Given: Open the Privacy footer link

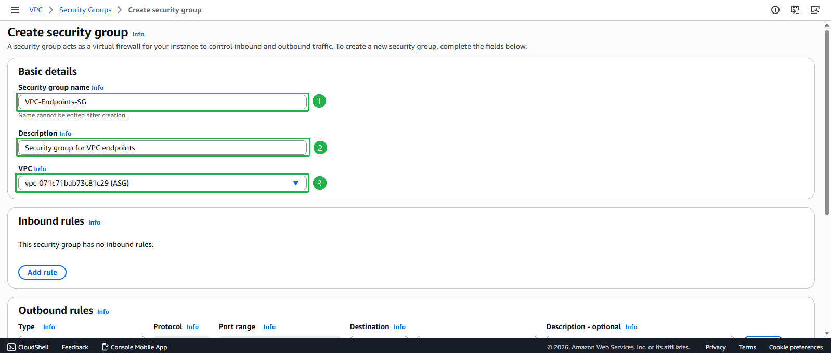Looking at the screenshot, I should [716, 347].
